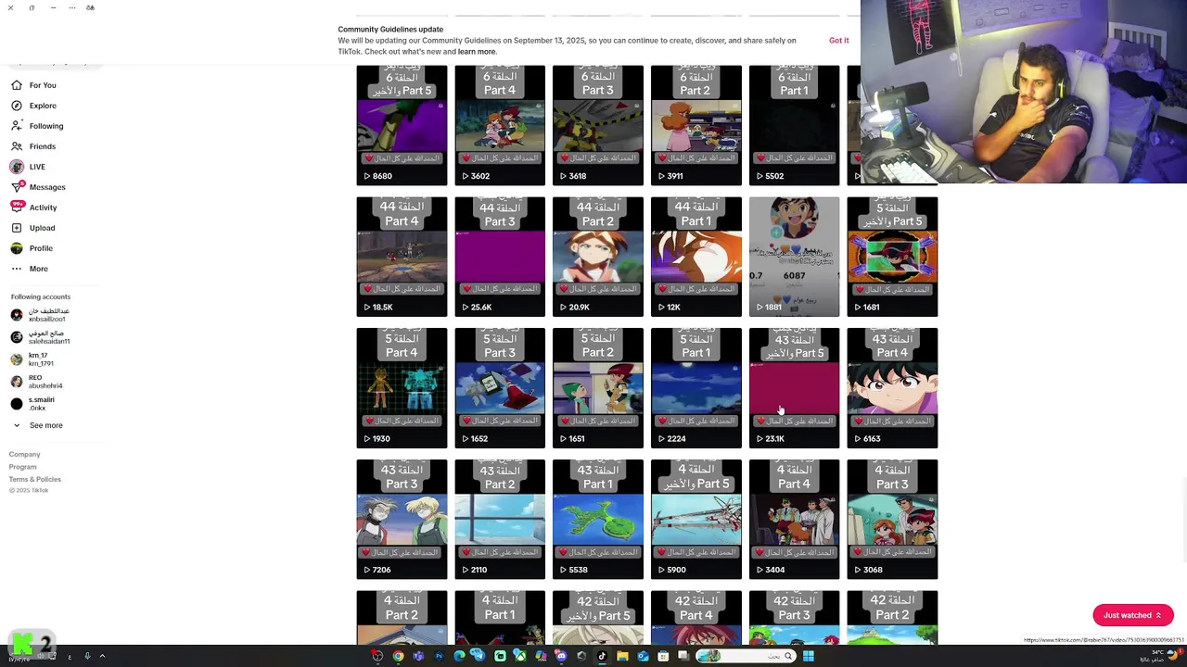This screenshot has width=1187, height=667.
Task: Open the bottom-row episode 42 Part 4 video
Action: click(696, 618)
